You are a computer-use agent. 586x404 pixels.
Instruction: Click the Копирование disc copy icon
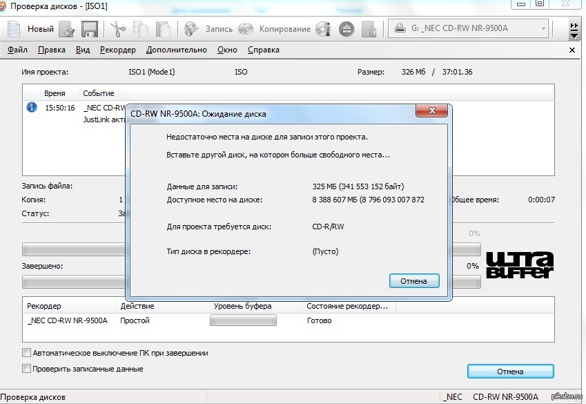246,29
